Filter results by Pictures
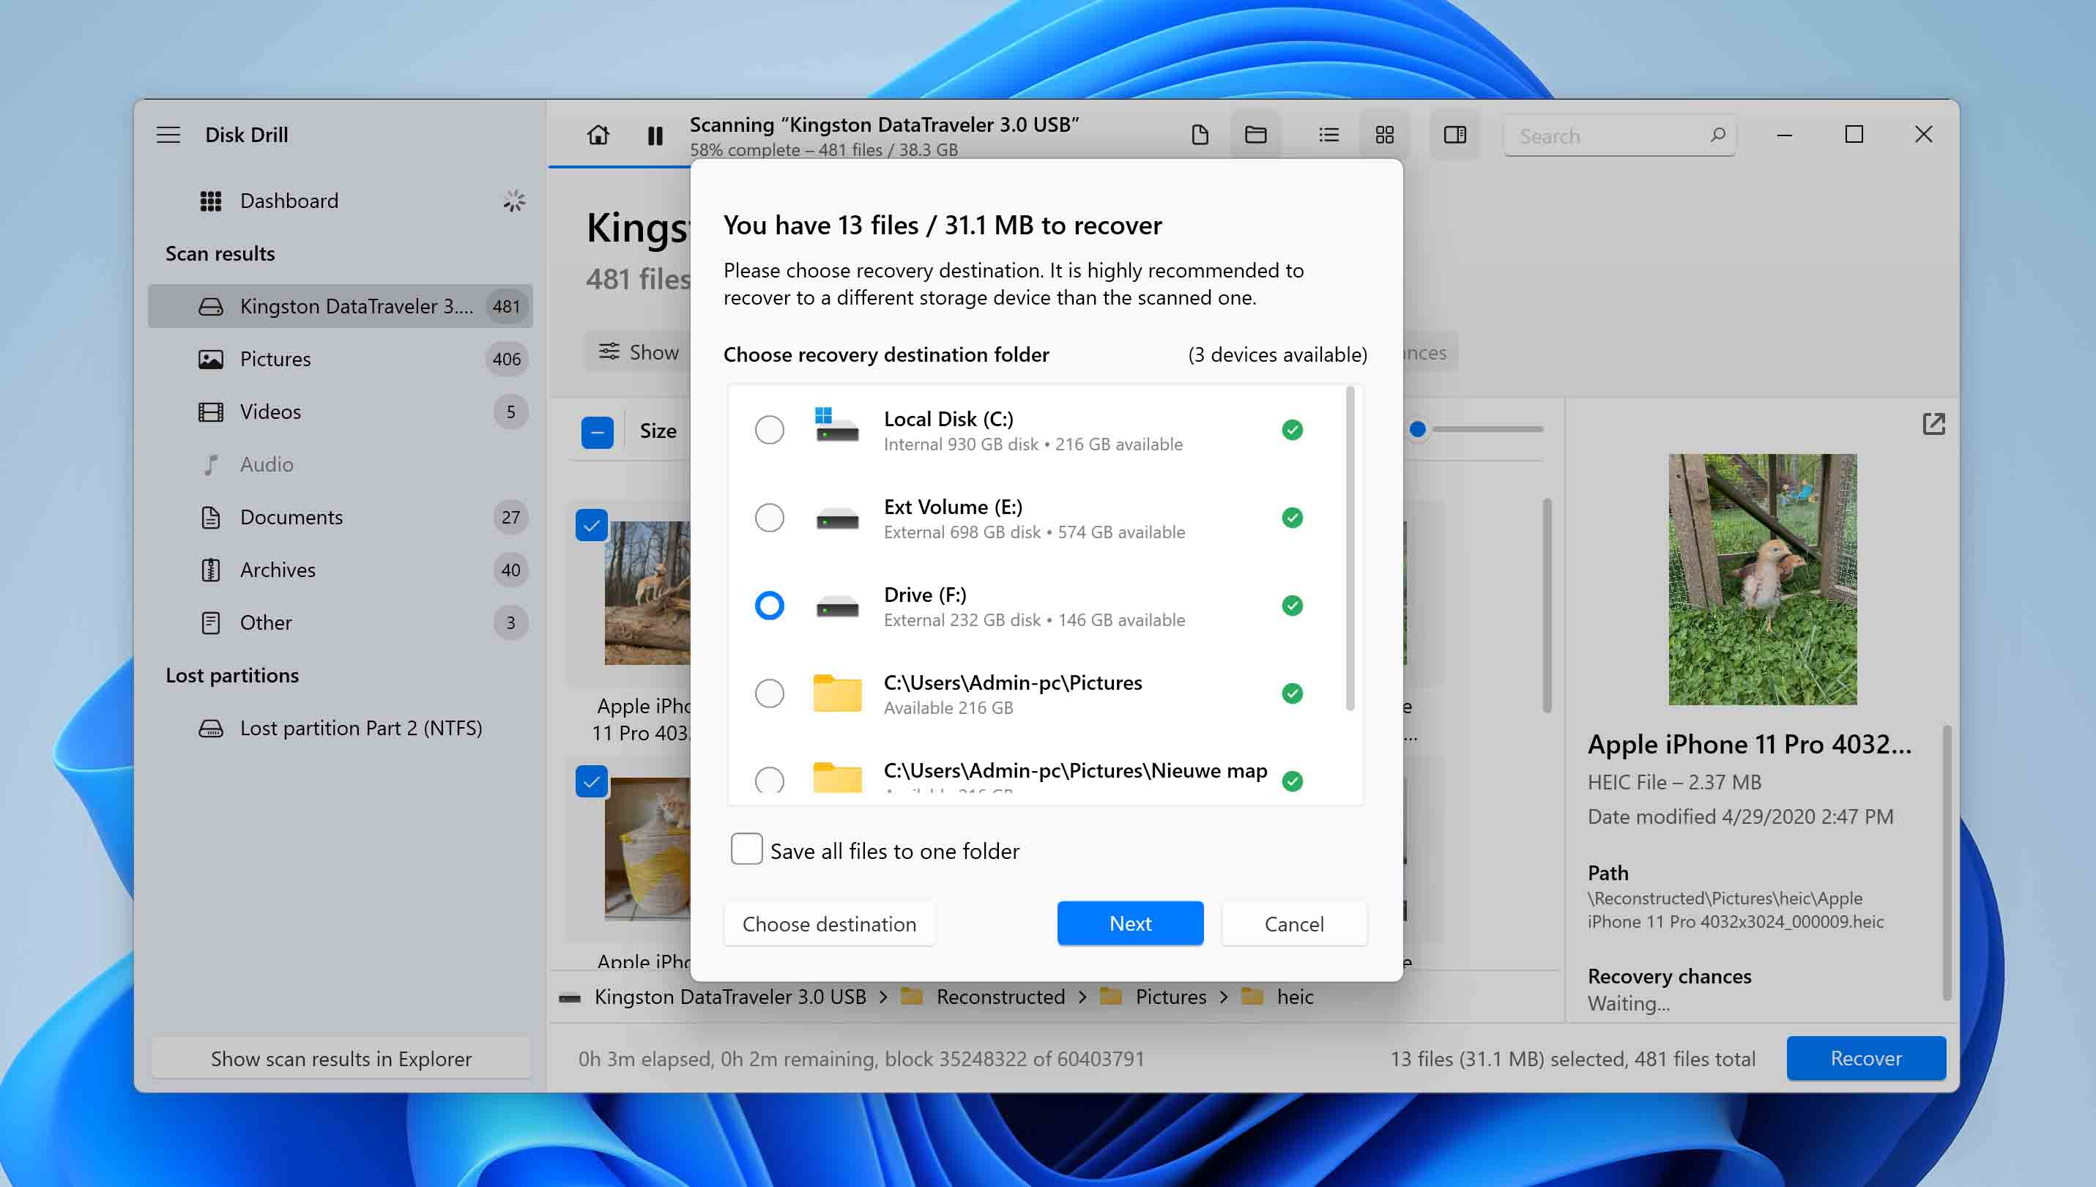The image size is (2096, 1187). (340, 359)
